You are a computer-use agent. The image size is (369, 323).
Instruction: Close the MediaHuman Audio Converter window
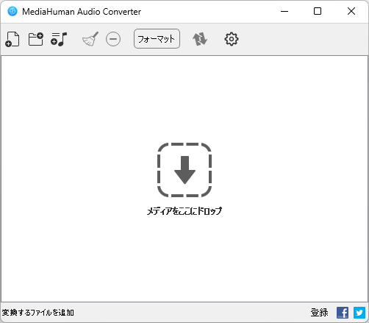(351, 11)
